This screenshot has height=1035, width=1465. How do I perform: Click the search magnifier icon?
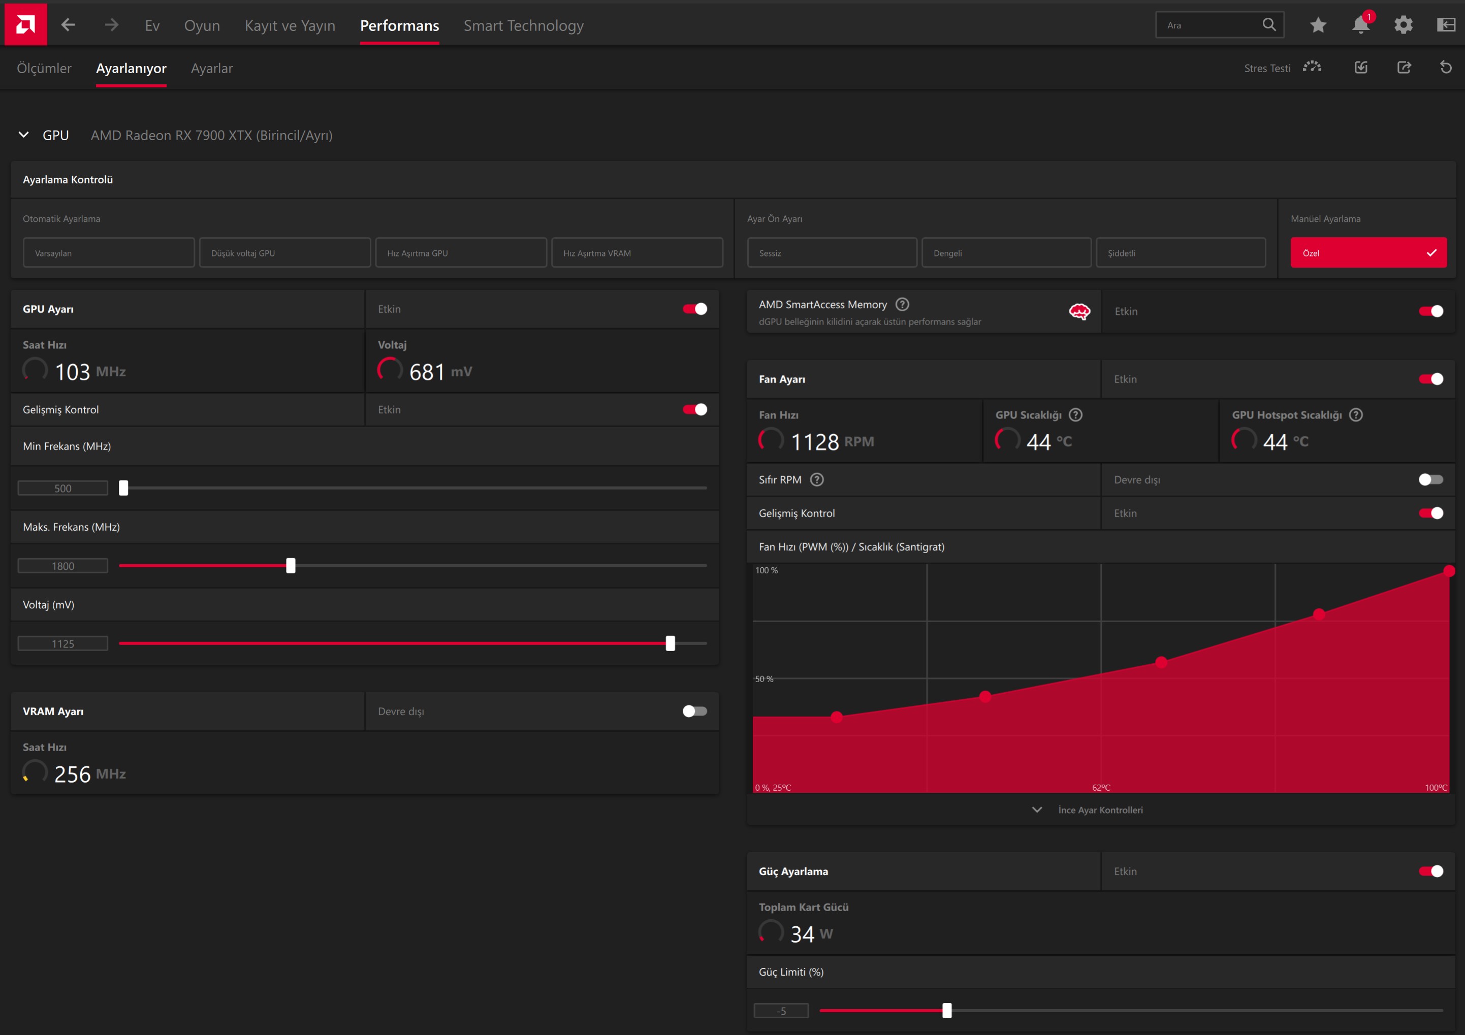click(1269, 24)
